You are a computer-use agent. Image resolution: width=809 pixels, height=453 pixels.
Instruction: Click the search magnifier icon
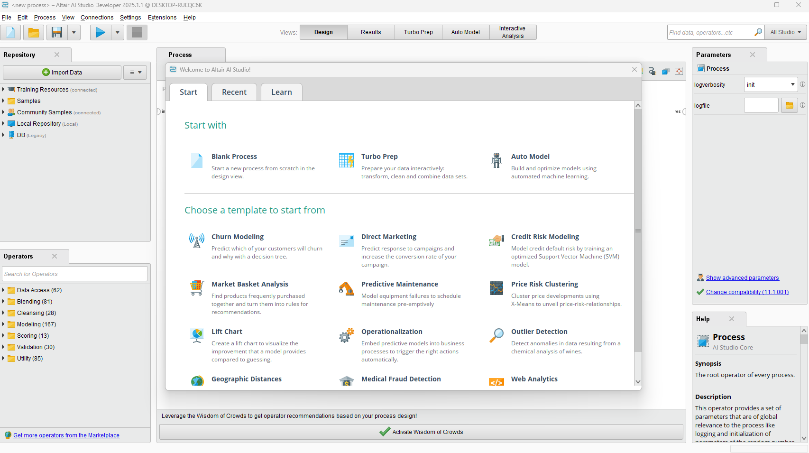pyautogui.click(x=758, y=32)
